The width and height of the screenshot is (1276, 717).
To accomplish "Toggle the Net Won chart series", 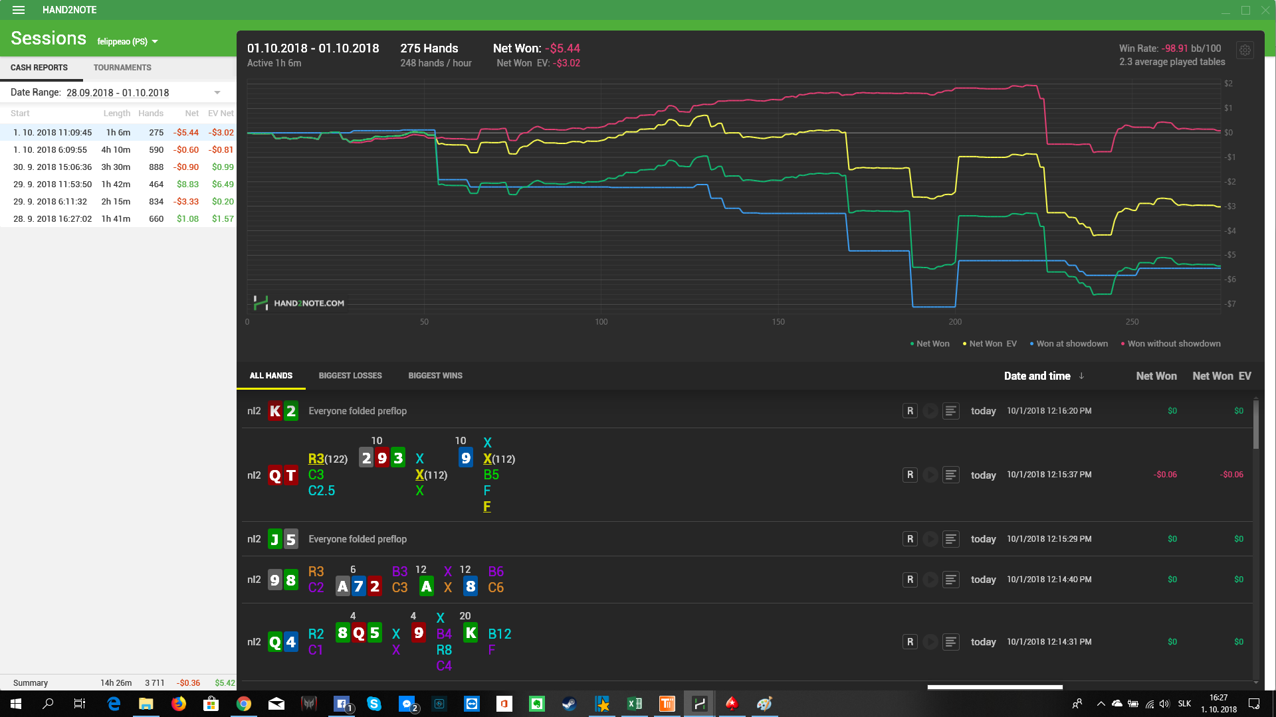I will [x=930, y=344].
